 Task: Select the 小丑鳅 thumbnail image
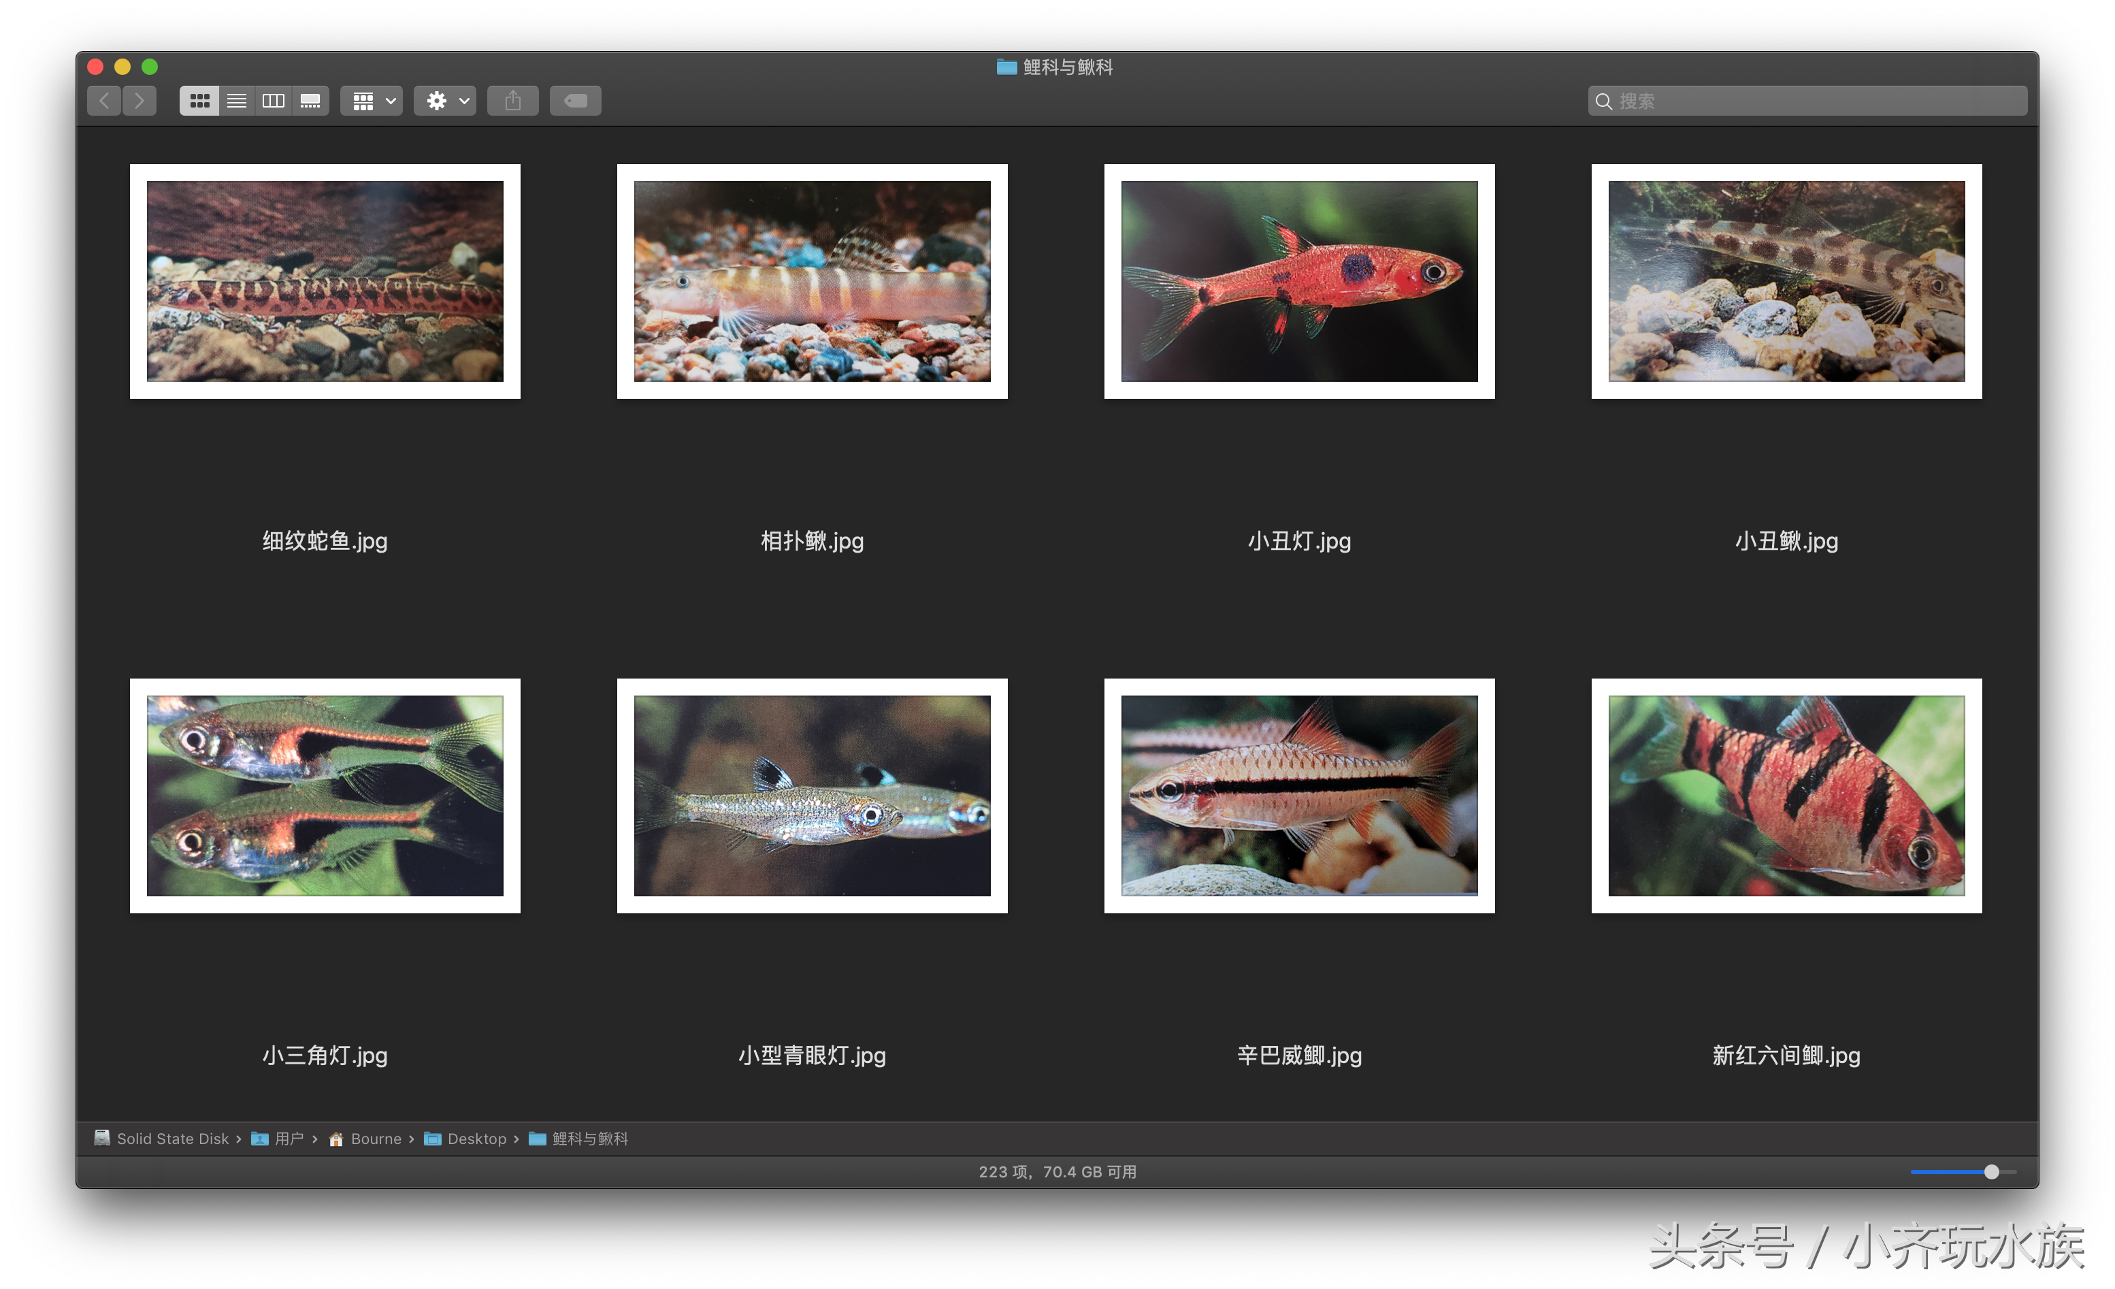coord(1787,282)
